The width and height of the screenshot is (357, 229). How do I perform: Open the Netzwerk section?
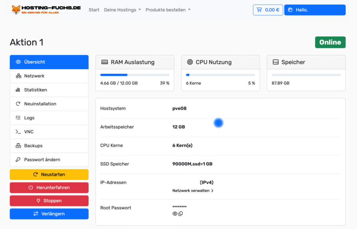pyautogui.click(x=49, y=76)
